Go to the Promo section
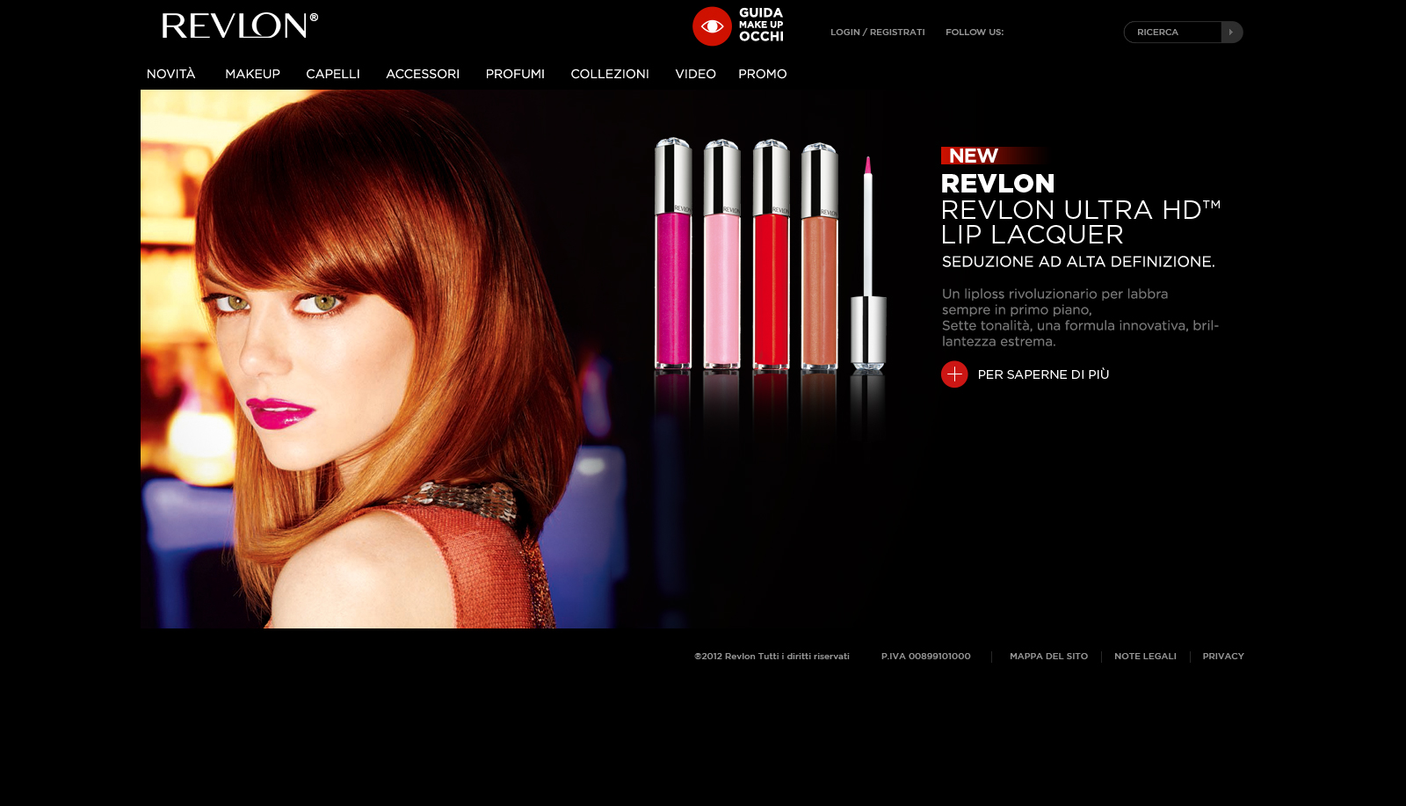1406x806 pixels. click(763, 74)
